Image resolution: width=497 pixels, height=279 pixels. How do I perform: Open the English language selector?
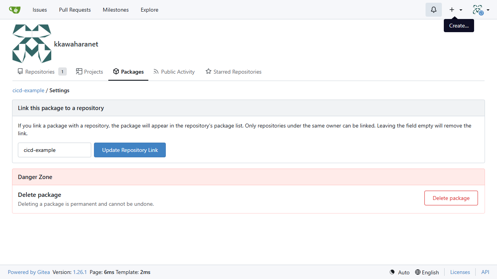click(427, 272)
